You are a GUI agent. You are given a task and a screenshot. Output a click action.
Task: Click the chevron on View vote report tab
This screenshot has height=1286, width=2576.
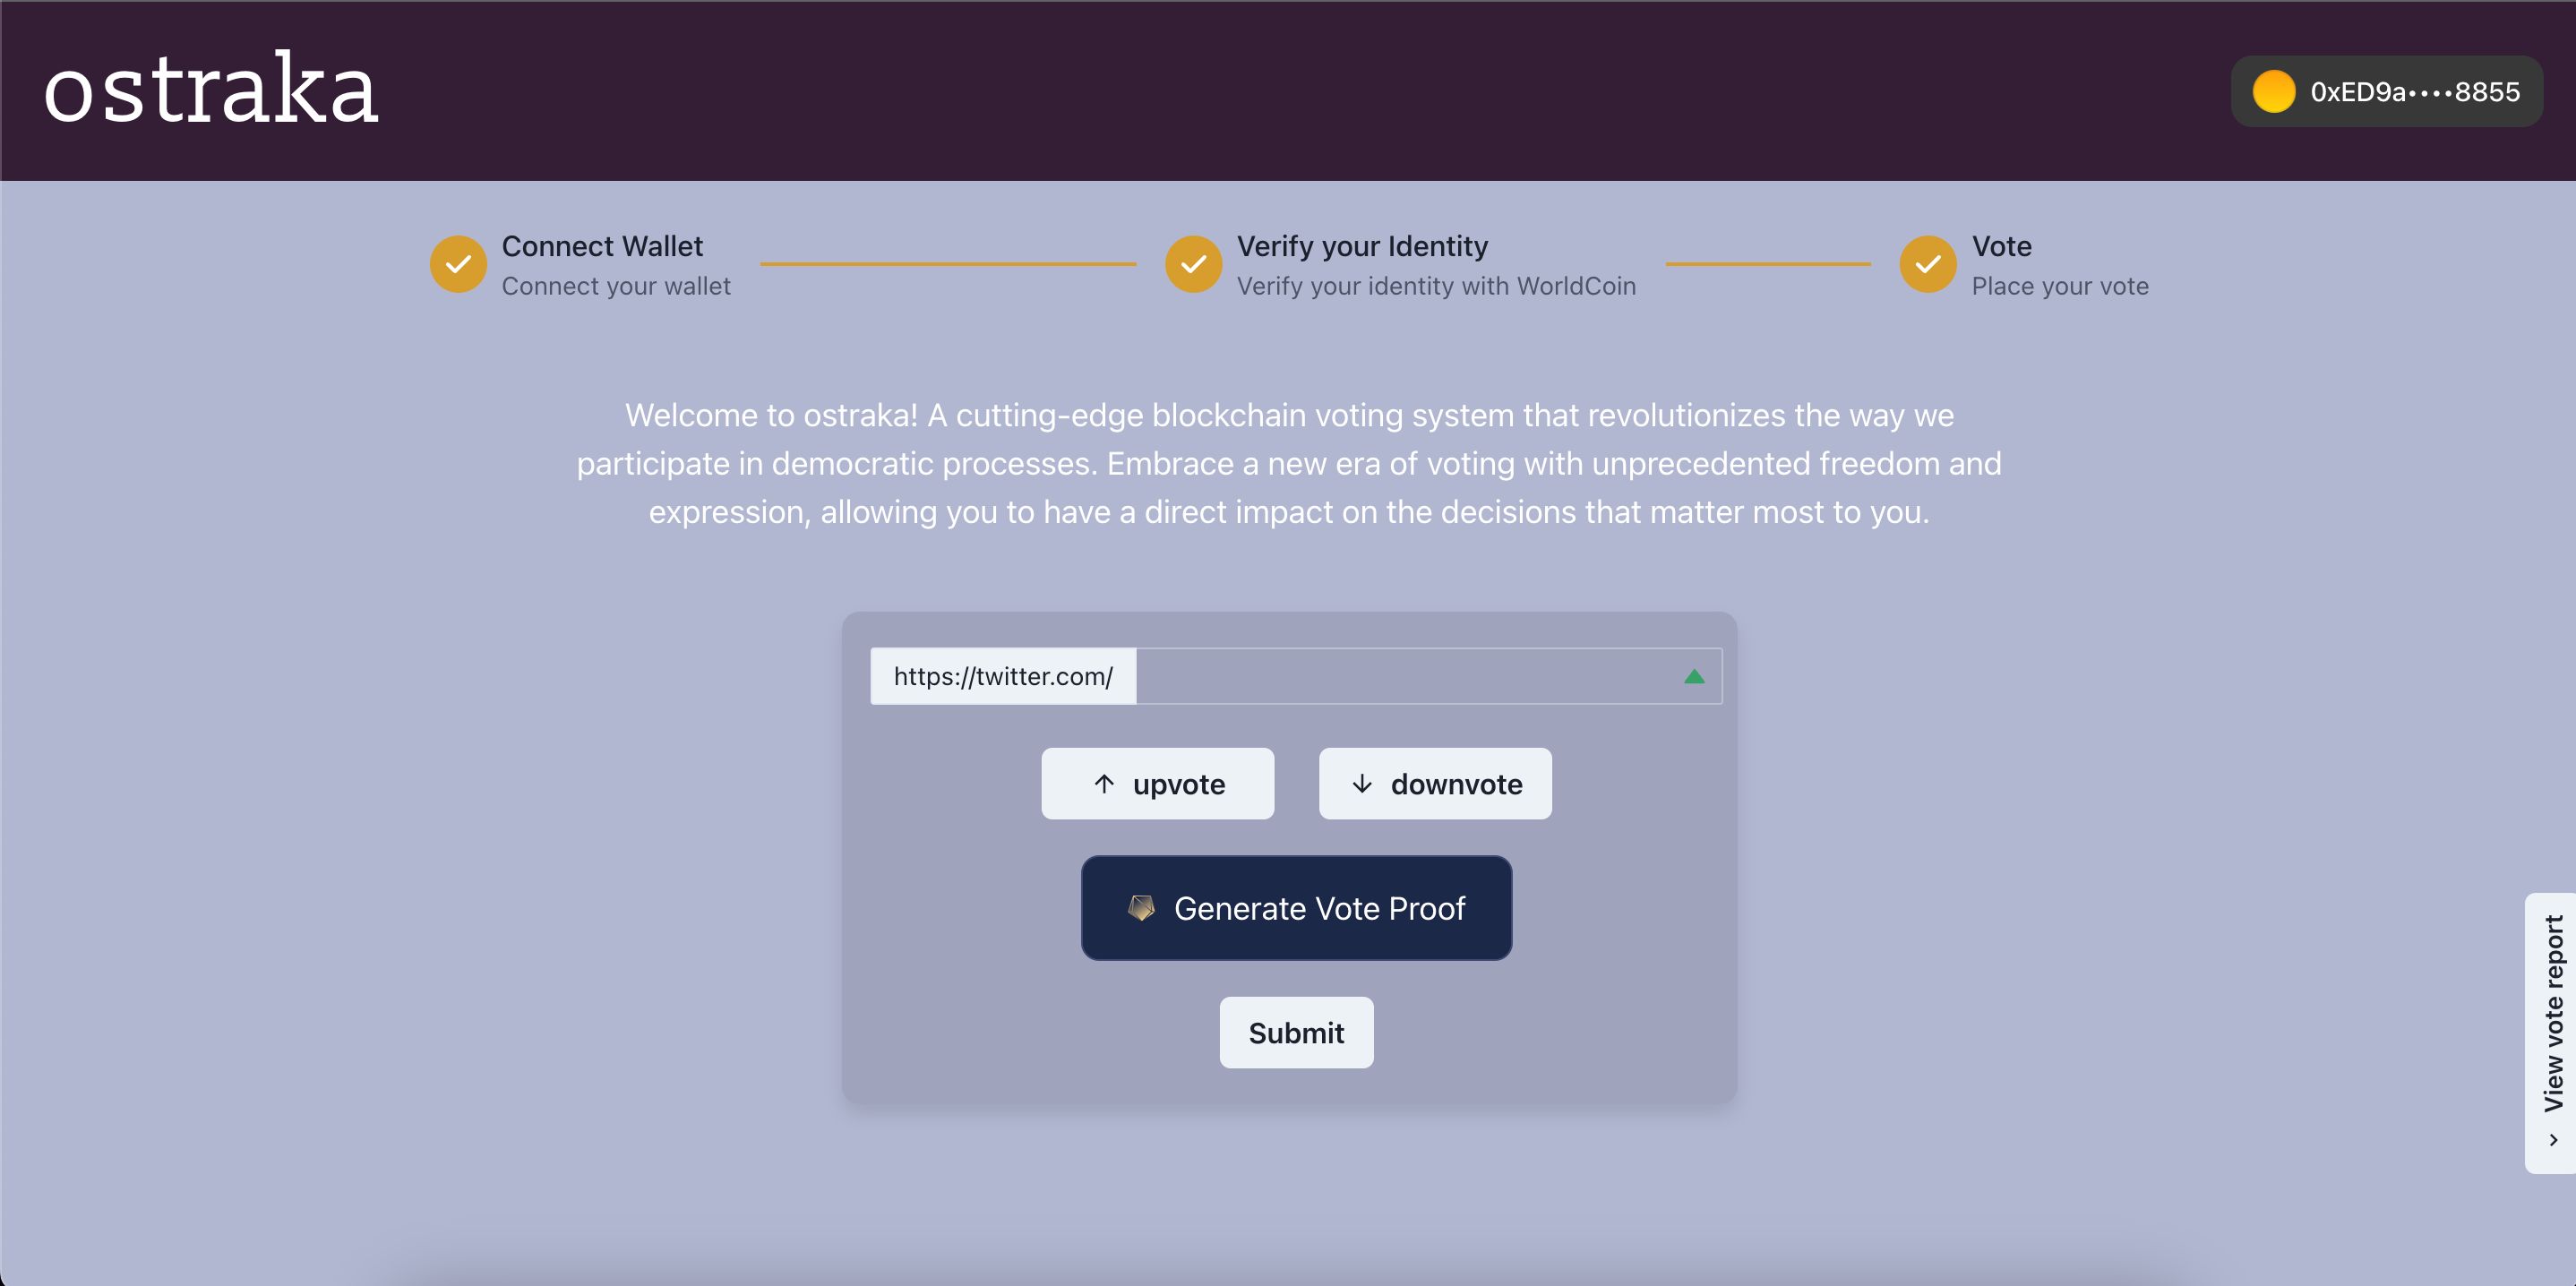pyautogui.click(x=2553, y=1140)
